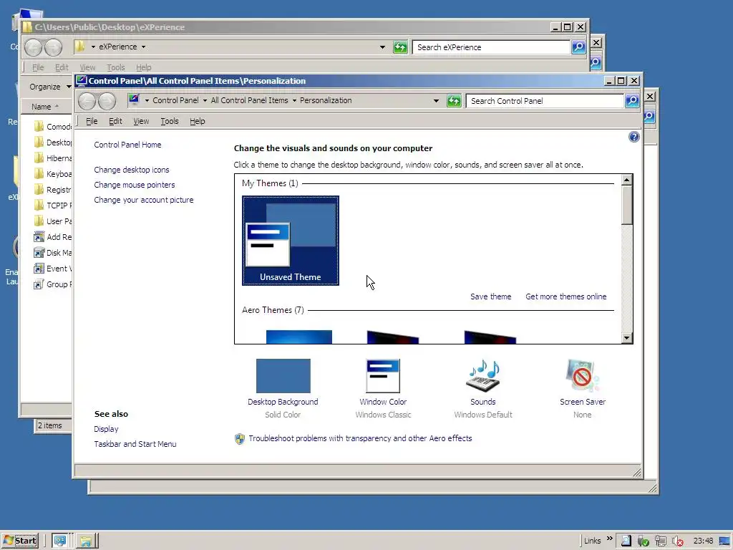733x550 pixels.
Task: Open the Edit menu in Personalization window
Action: pos(115,121)
